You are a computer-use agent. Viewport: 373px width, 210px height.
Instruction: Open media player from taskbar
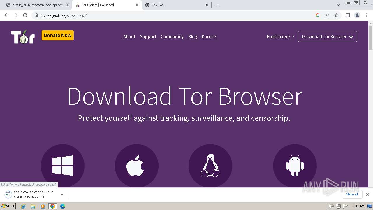coord(43,206)
